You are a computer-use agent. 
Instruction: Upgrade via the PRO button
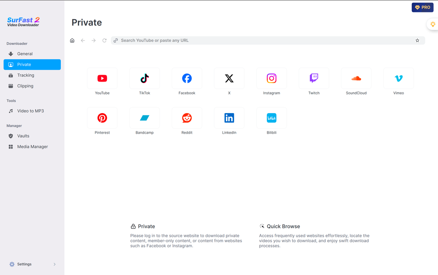[x=423, y=8]
